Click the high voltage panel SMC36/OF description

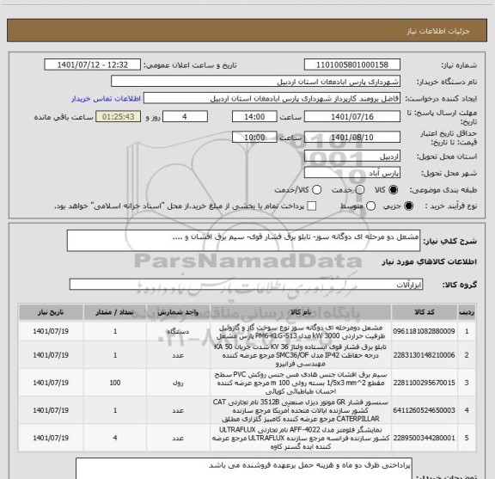(301, 355)
